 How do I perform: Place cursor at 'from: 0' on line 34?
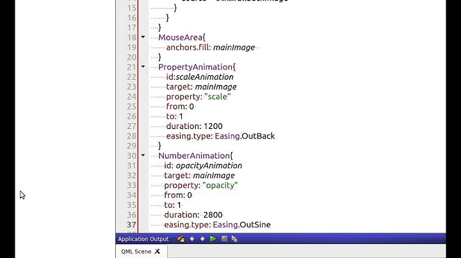178,195
